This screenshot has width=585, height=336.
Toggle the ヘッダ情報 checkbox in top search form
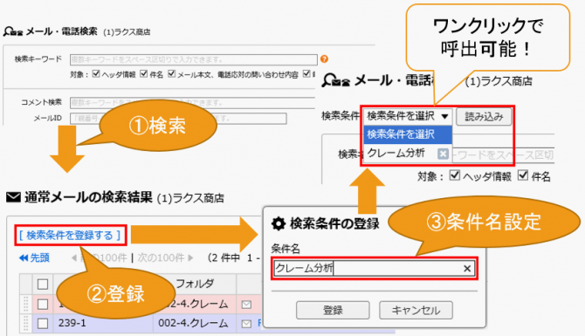pos(96,74)
